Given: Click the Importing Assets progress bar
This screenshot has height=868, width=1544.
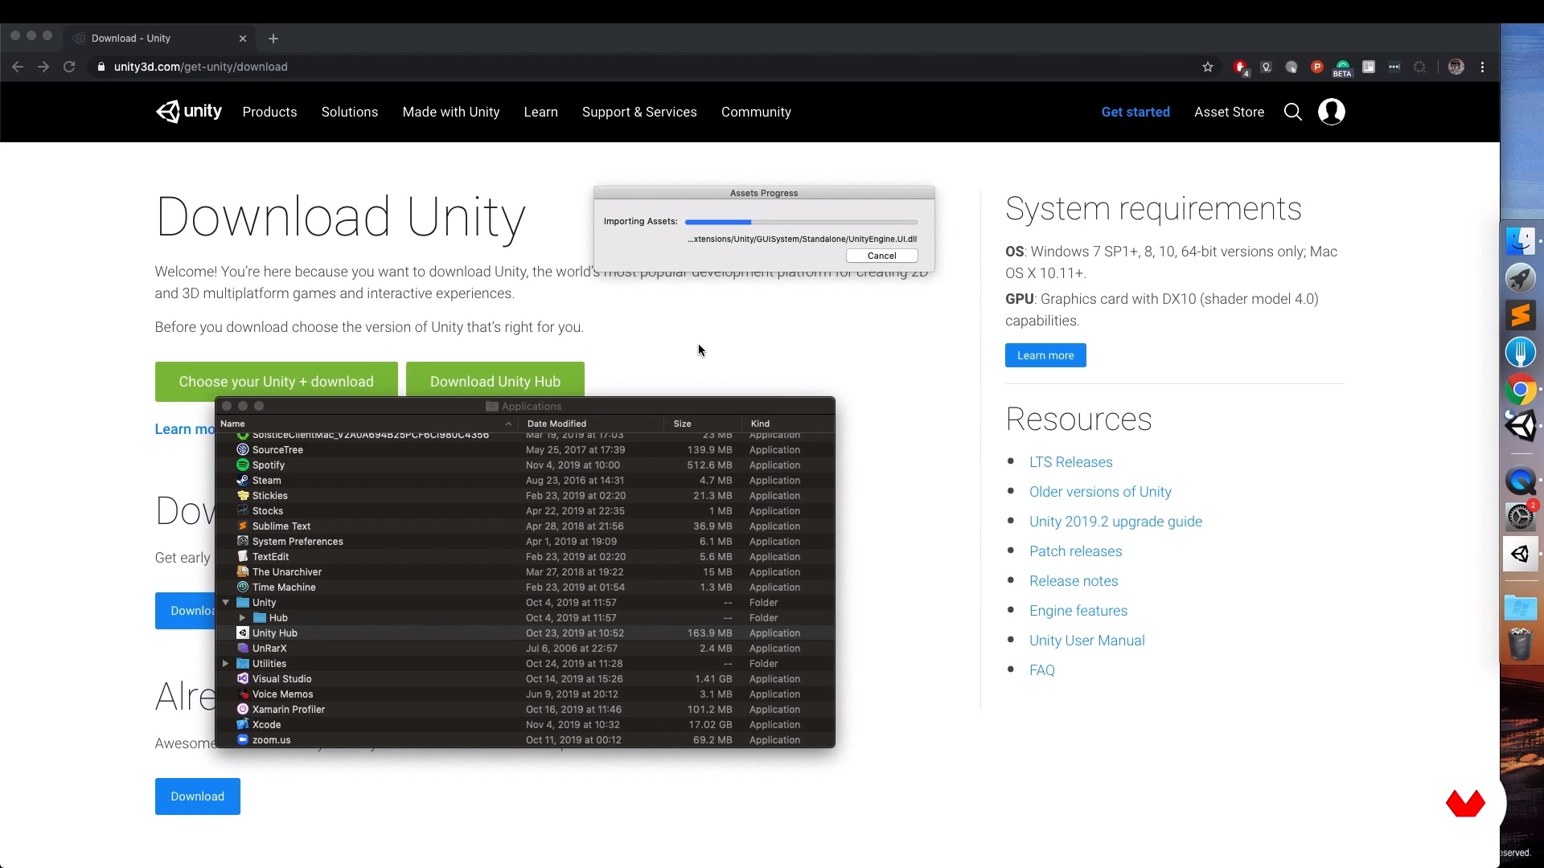Looking at the screenshot, I should tap(801, 222).
